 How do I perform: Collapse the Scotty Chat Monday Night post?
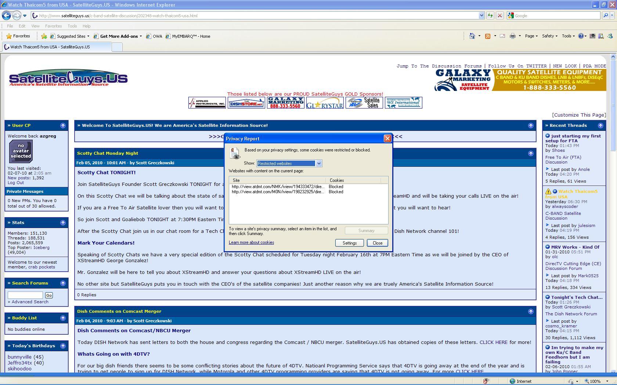(x=531, y=153)
